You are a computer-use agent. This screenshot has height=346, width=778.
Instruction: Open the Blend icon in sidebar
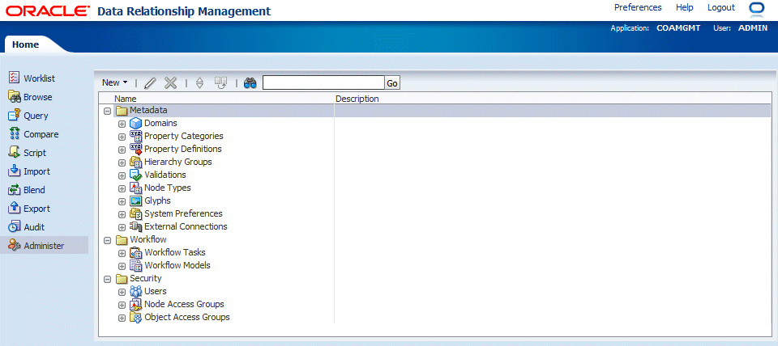pos(15,190)
